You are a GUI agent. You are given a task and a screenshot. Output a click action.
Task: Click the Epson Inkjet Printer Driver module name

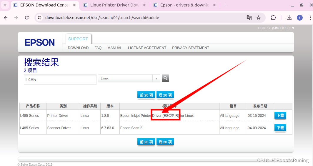(157, 115)
